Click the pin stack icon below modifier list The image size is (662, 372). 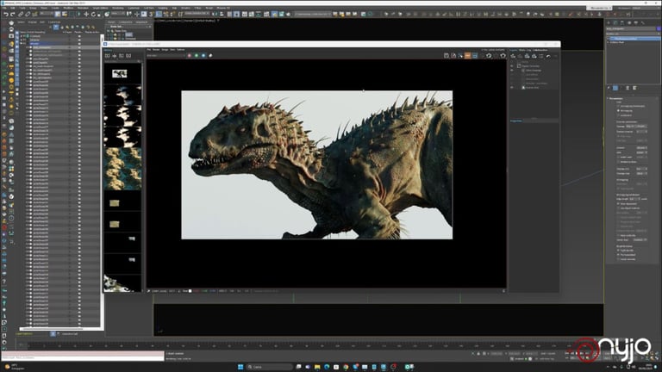609,88
